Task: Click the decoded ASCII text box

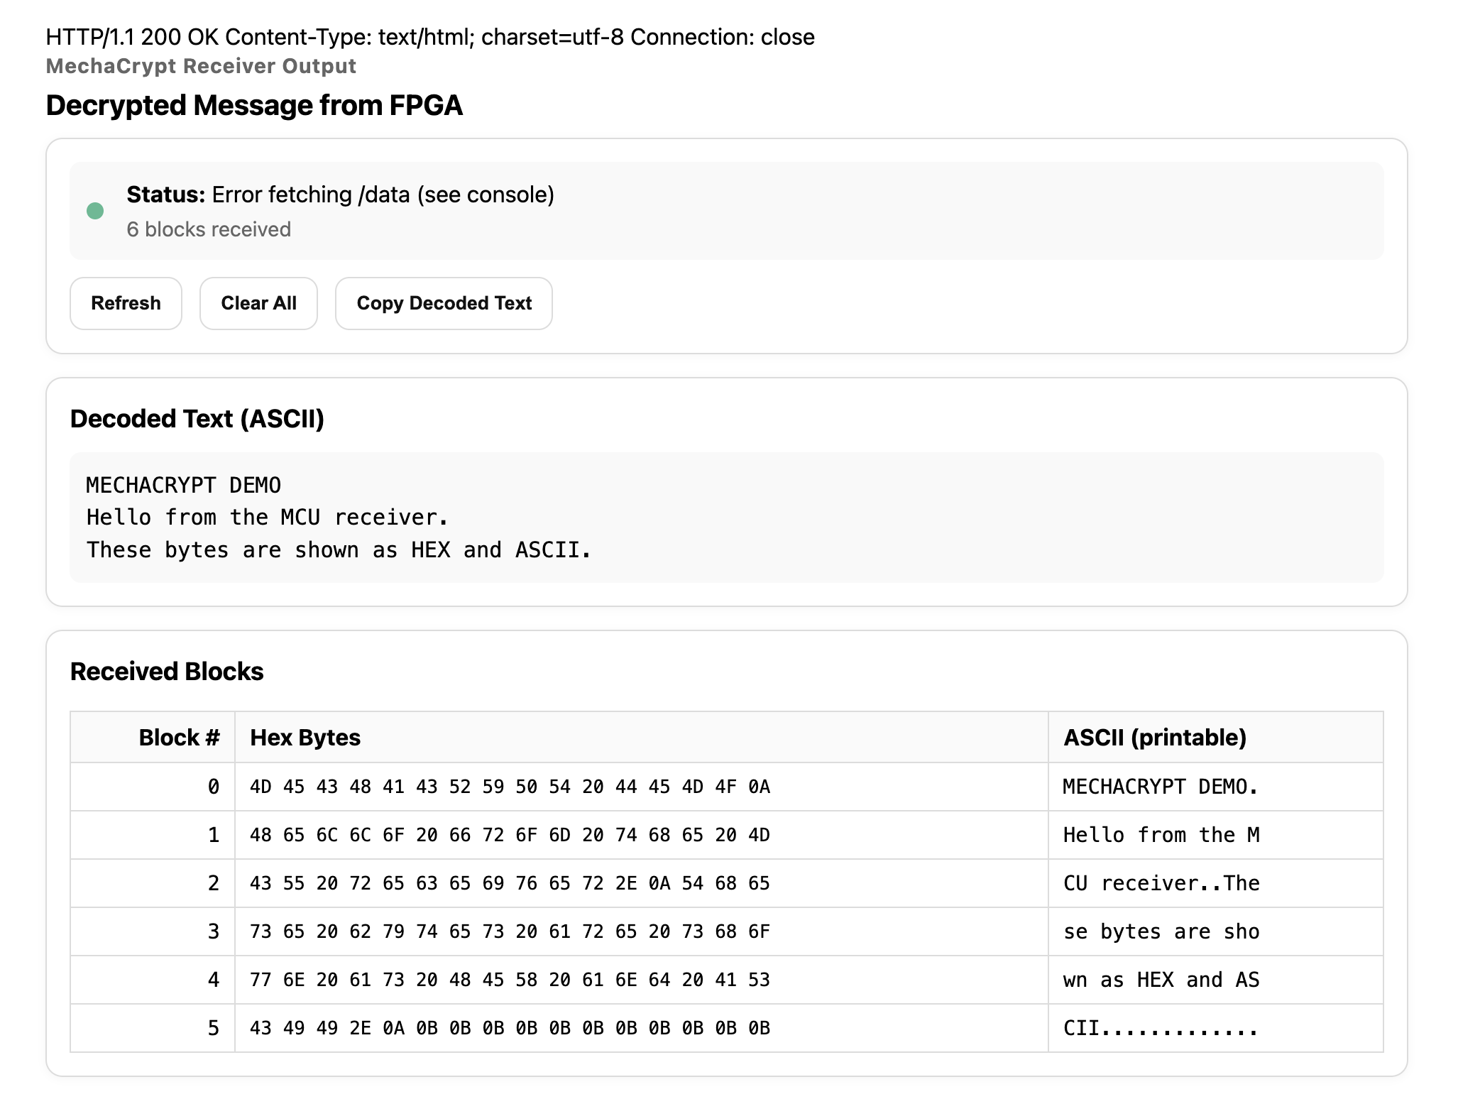Action: [725, 518]
